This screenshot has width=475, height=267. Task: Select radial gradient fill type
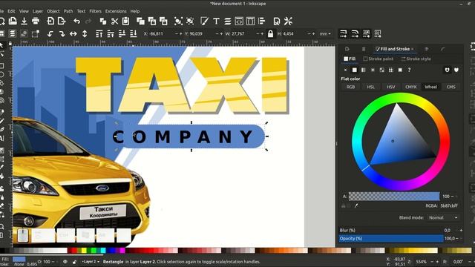point(373,70)
